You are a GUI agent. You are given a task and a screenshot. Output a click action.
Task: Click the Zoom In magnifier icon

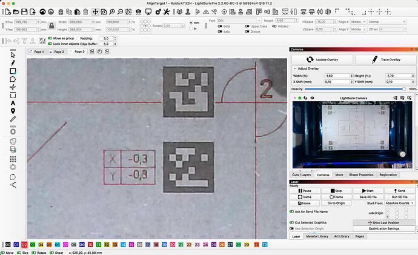(x=112, y=12)
